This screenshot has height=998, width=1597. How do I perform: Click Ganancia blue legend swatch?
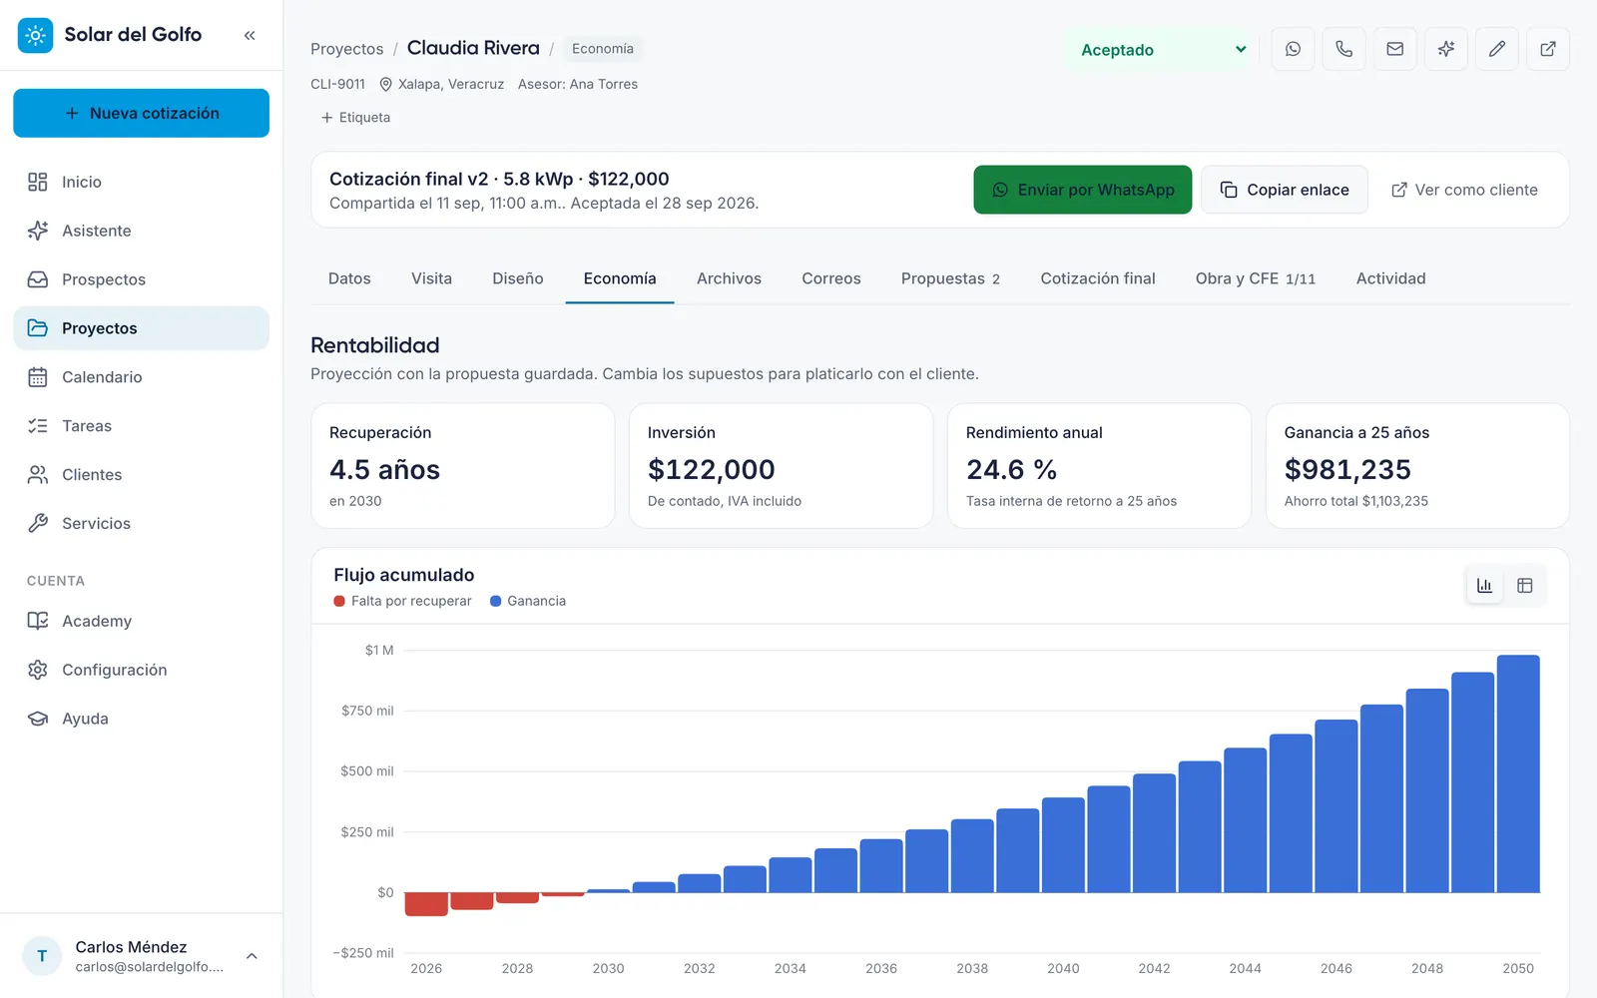point(495,601)
